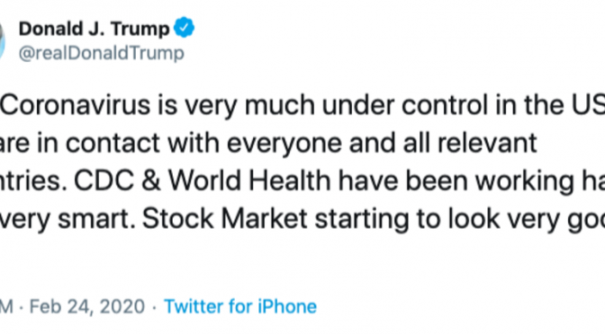Click the word Market in the last line
Image resolution: width=605 pixels, height=334 pixels.
265,218
